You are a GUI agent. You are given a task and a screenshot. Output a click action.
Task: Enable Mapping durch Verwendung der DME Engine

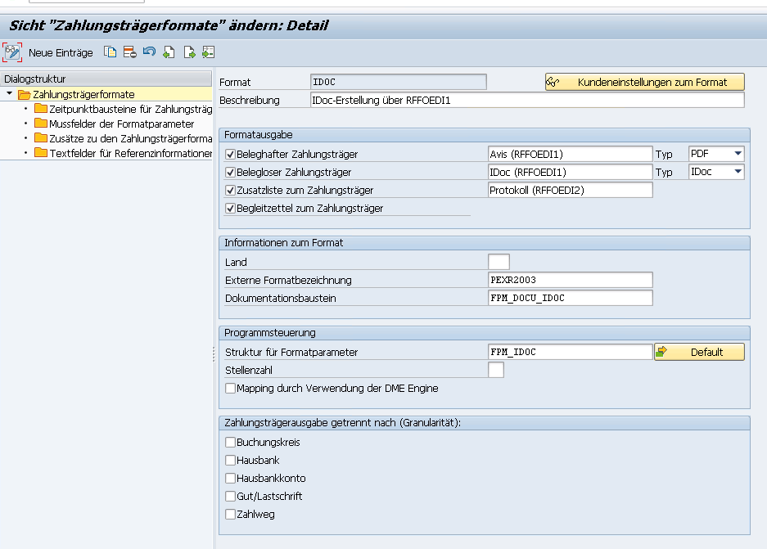click(x=230, y=389)
